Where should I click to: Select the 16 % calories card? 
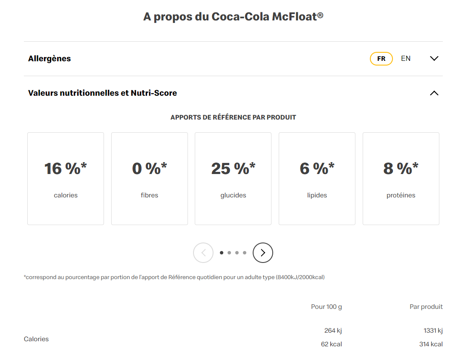pos(66,179)
